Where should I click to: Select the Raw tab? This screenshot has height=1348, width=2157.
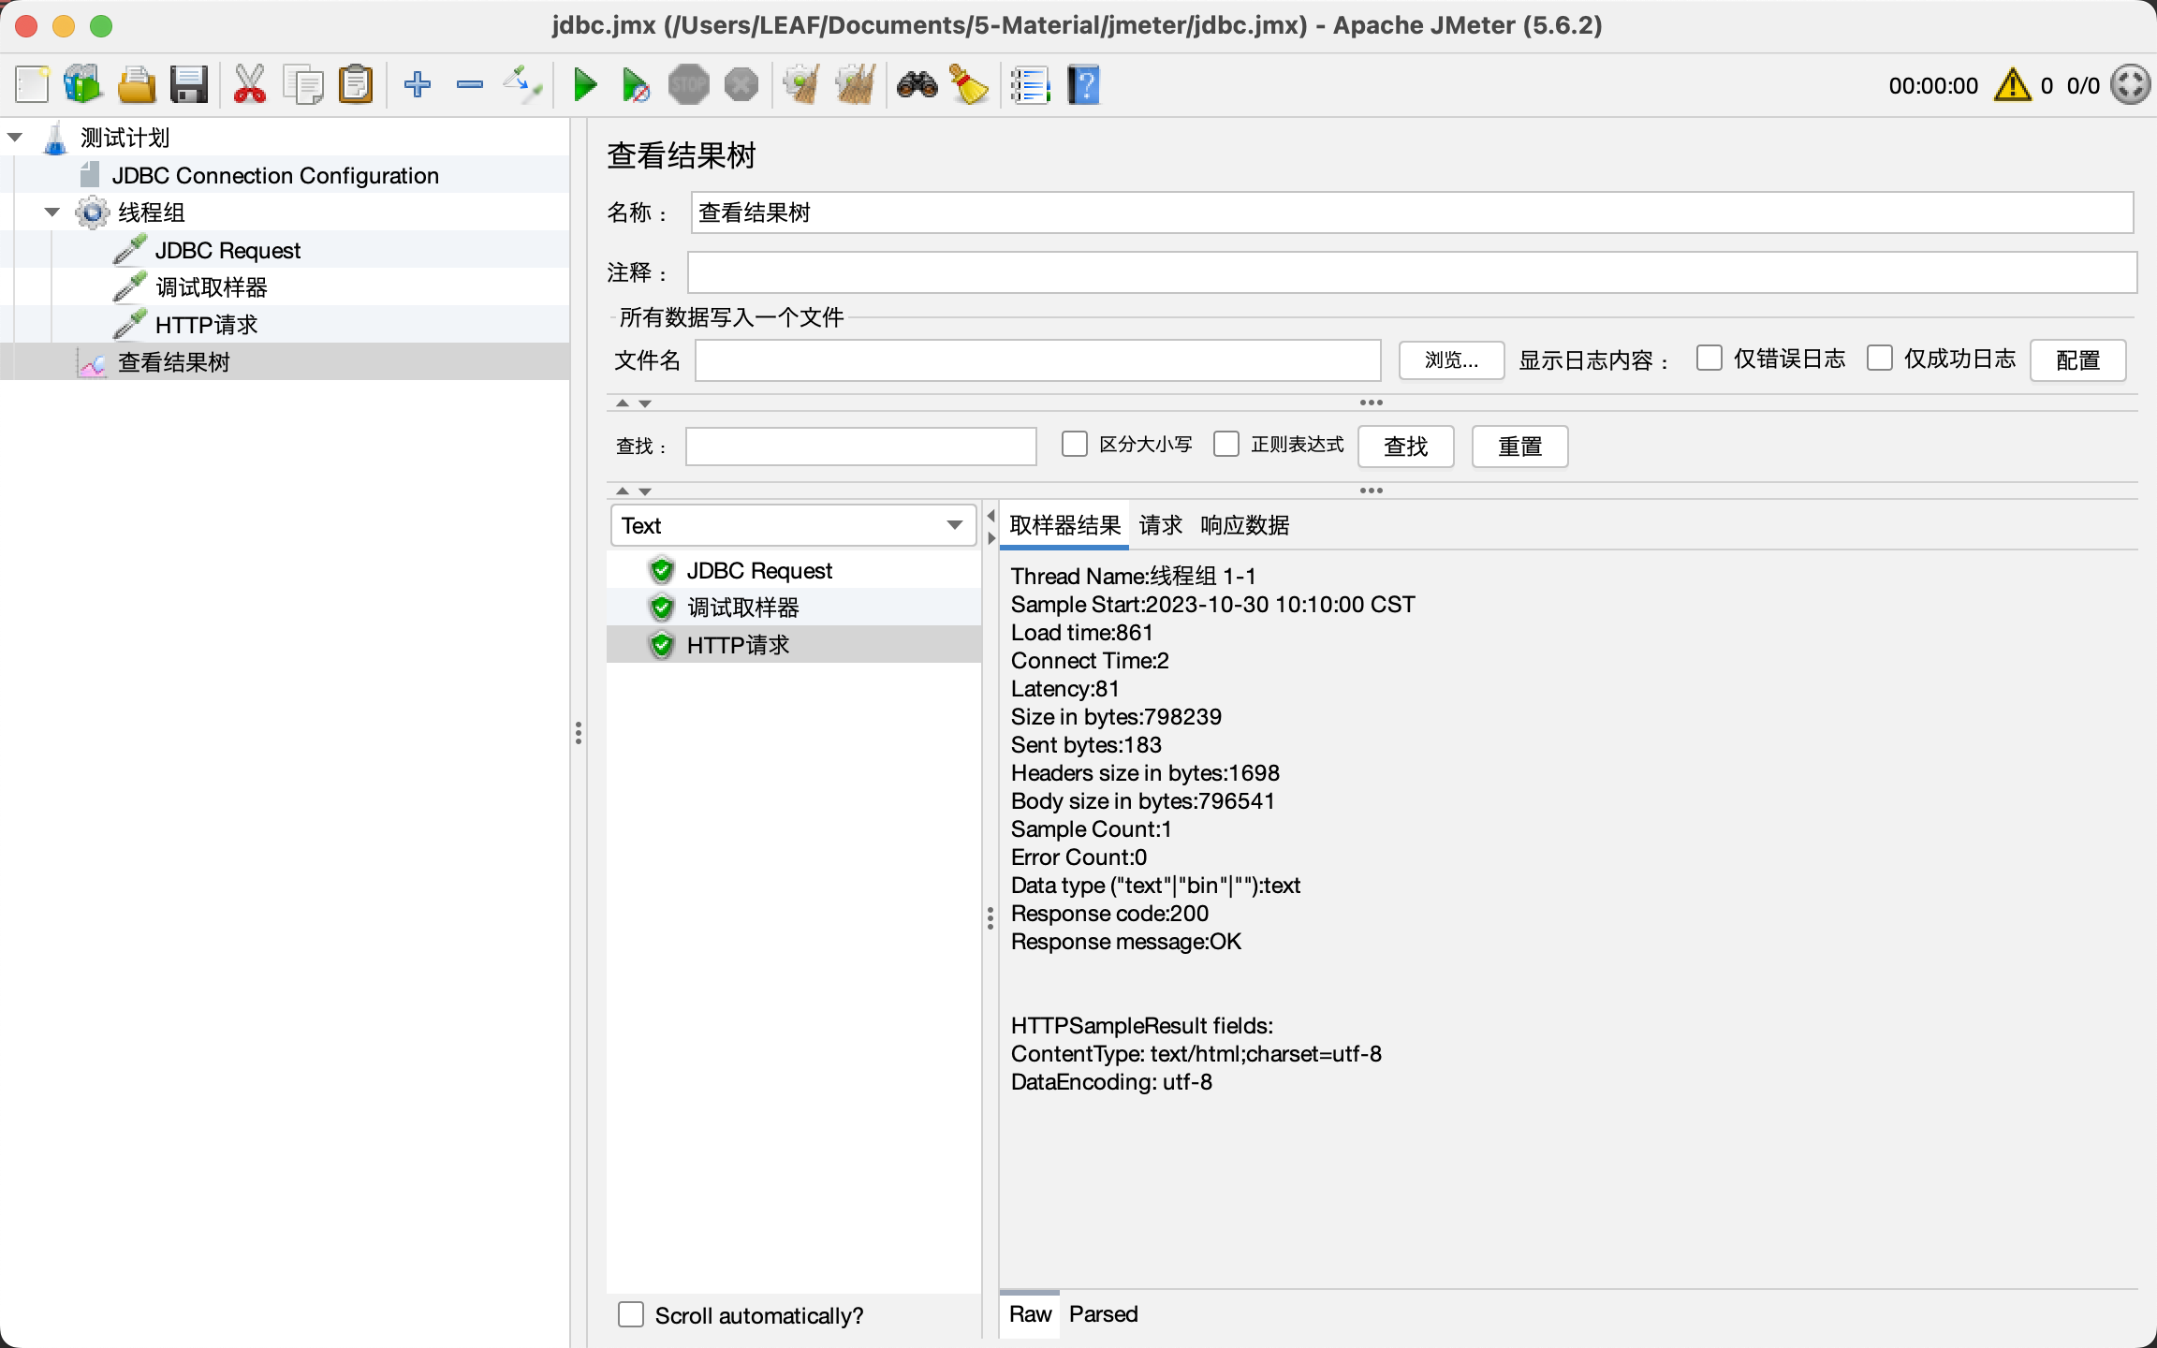[x=1030, y=1314]
